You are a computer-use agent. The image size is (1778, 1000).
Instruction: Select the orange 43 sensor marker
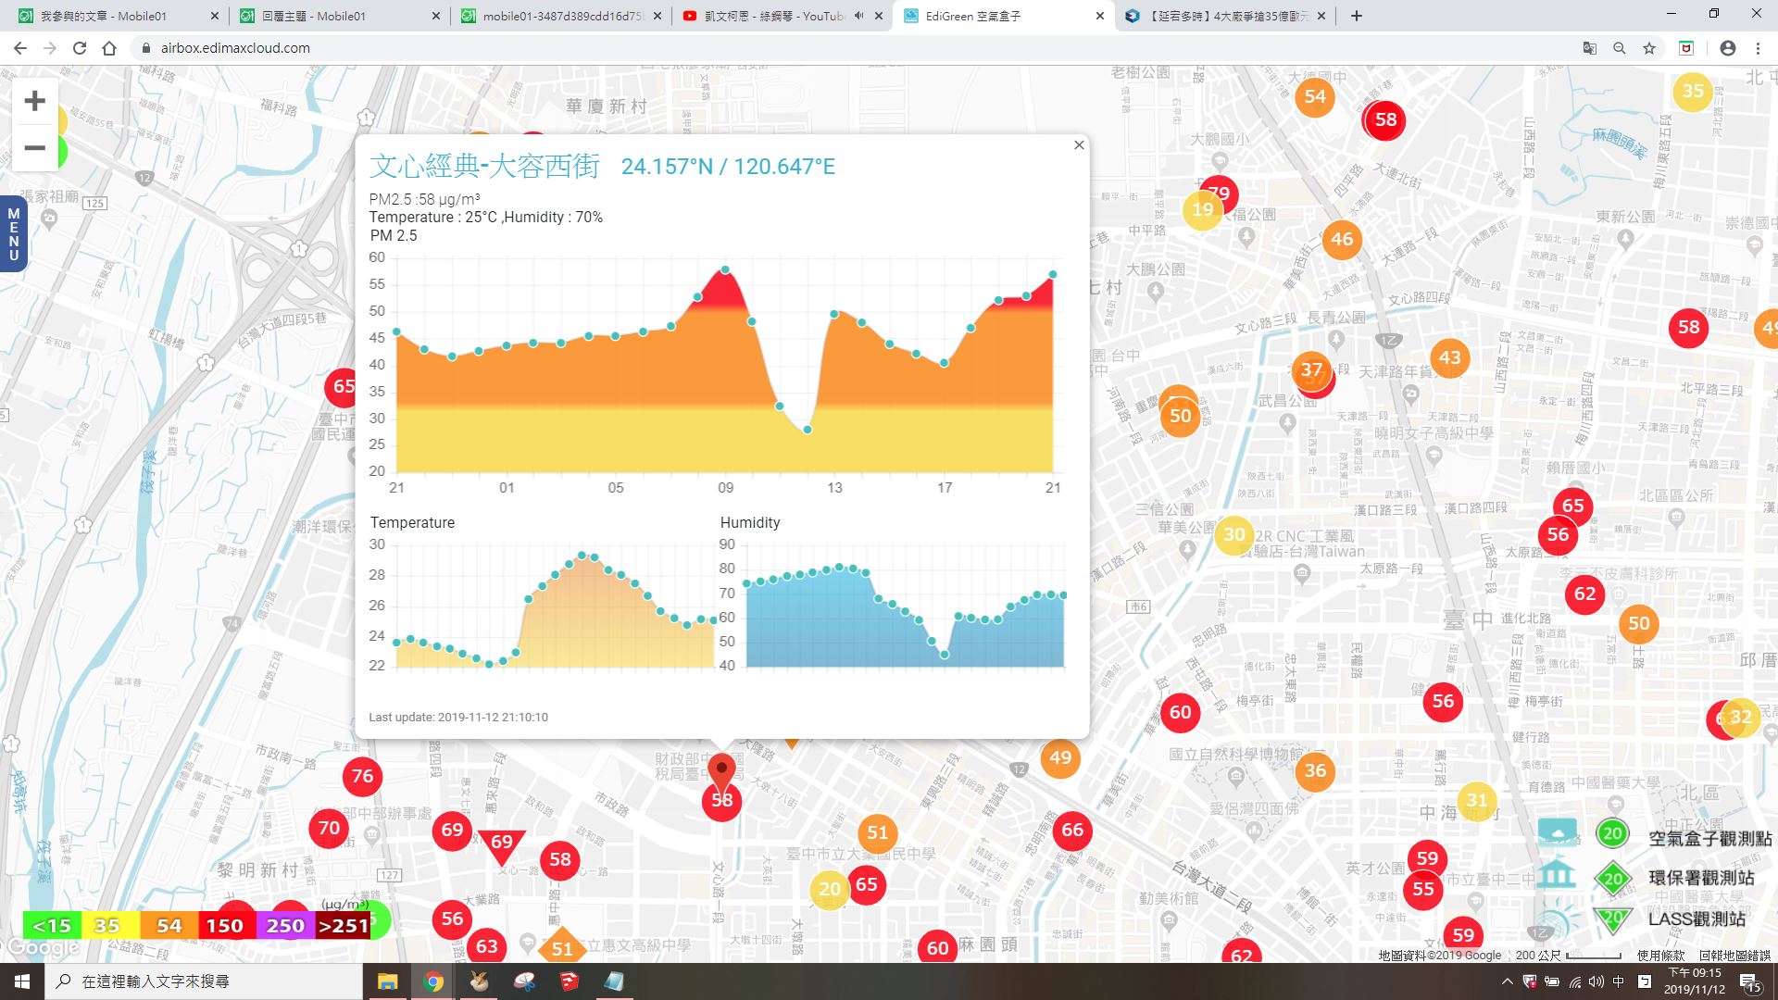point(1449,357)
